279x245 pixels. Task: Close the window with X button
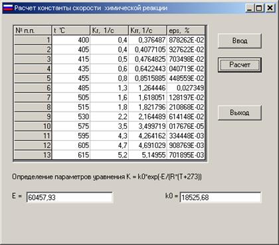[270, 8]
